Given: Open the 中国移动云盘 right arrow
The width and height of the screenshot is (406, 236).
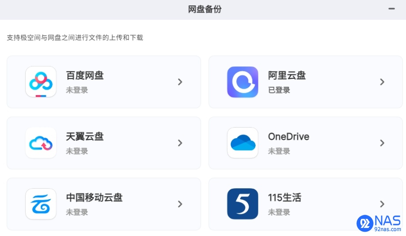Looking at the screenshot, I should tap(180, 204).
